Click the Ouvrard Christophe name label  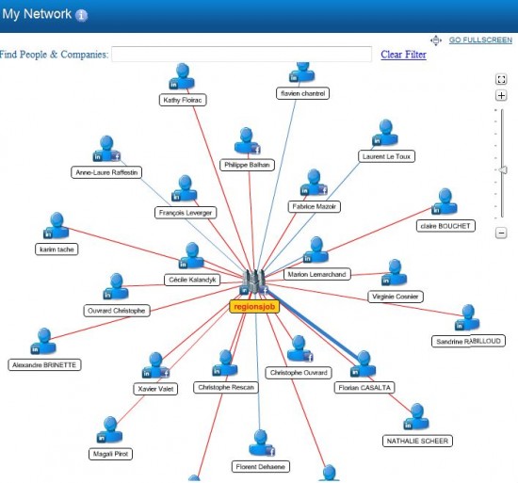point(117,311)
